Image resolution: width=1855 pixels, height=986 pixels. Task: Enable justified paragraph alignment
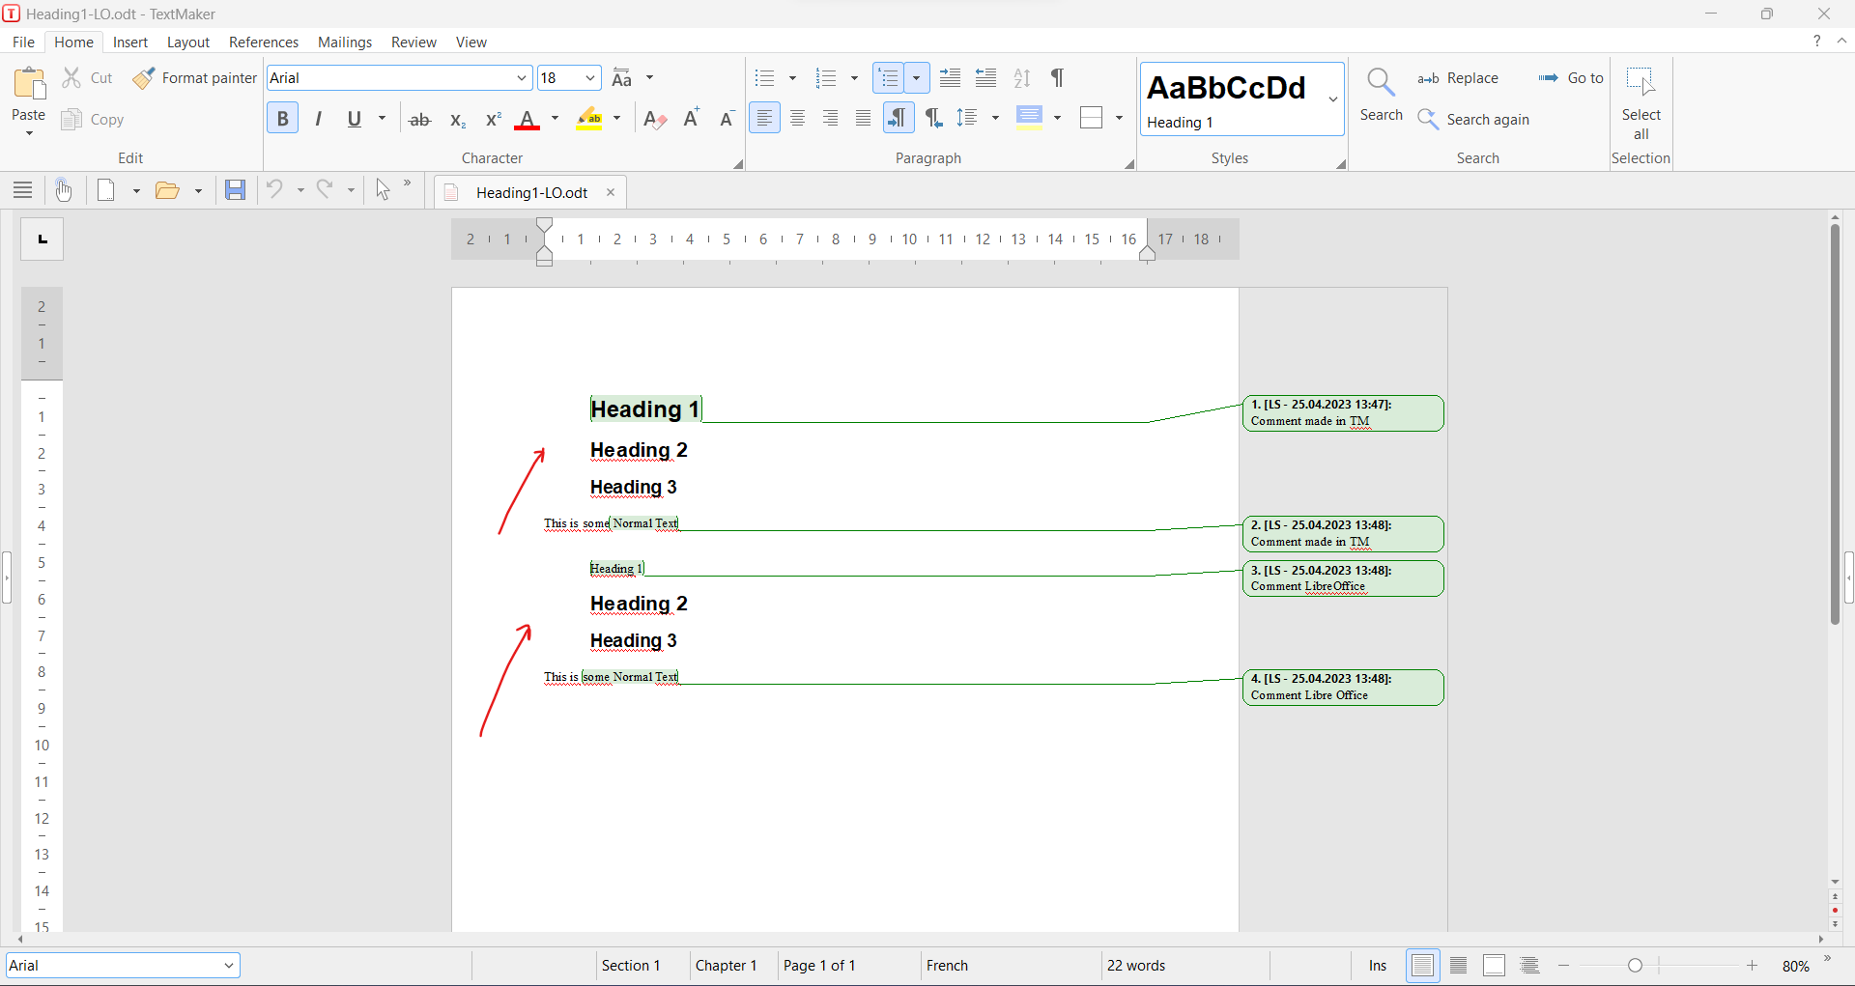pyautogui.click(x=863, y=119)
